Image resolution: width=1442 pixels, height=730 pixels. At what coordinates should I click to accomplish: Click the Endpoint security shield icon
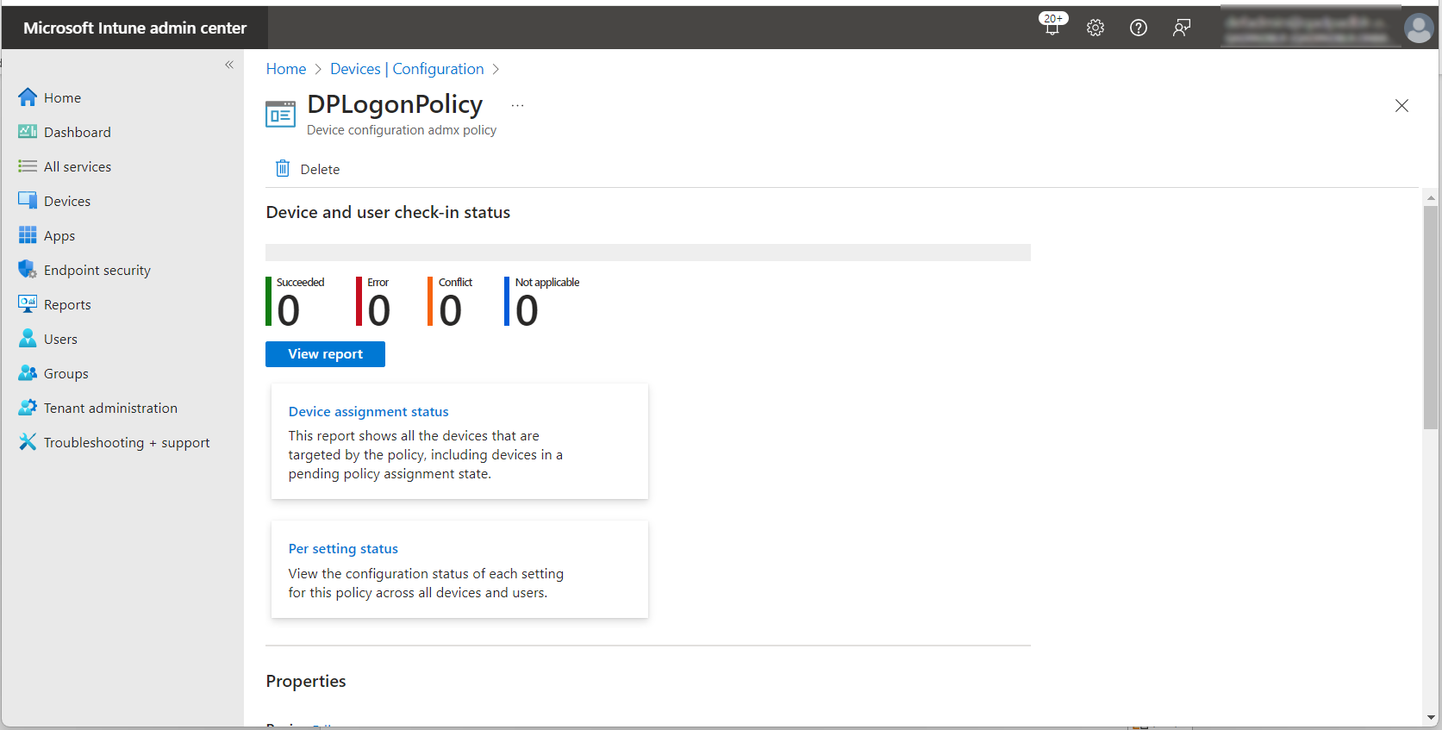tap(28, 270)
